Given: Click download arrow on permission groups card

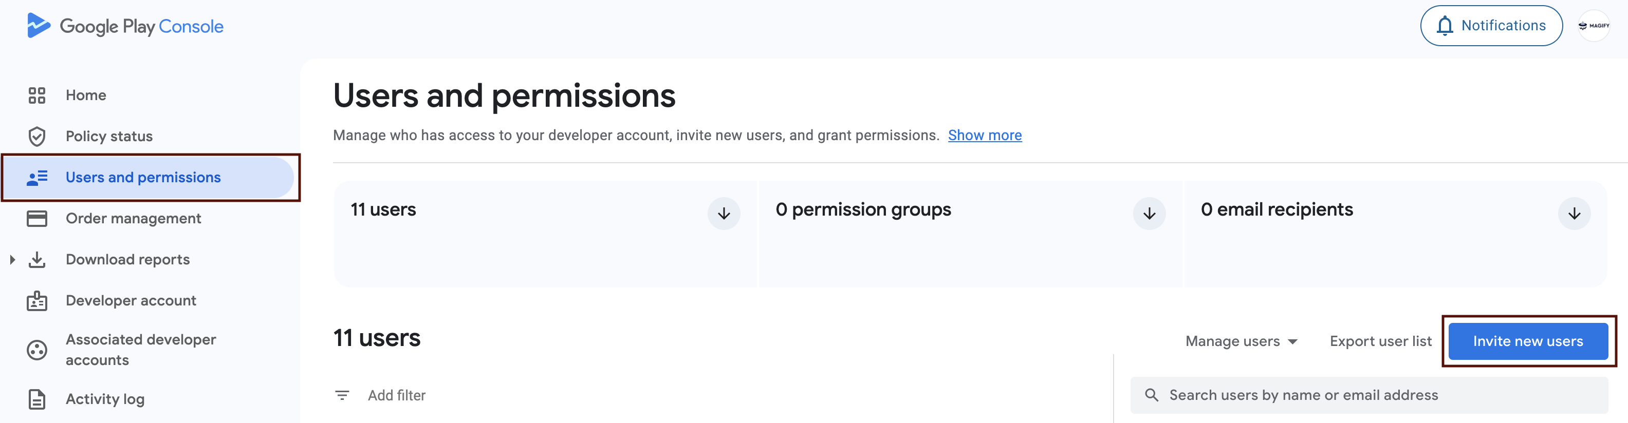Looking at the screenshot, I should click(x=1149, y=214).
